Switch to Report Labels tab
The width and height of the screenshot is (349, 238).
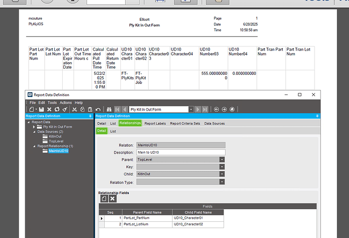(155, 123)
